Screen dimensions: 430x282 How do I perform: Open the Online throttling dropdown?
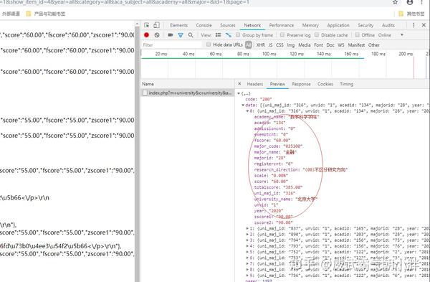[391, 35]
